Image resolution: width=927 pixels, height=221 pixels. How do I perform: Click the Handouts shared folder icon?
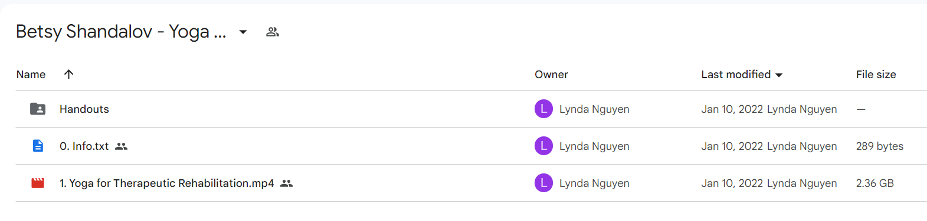click(38, 109)
